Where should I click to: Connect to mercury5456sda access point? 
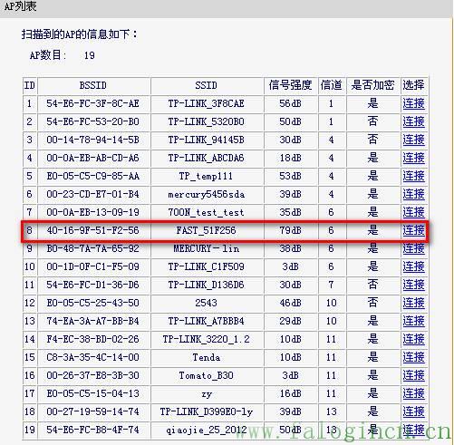coord(413,194)
